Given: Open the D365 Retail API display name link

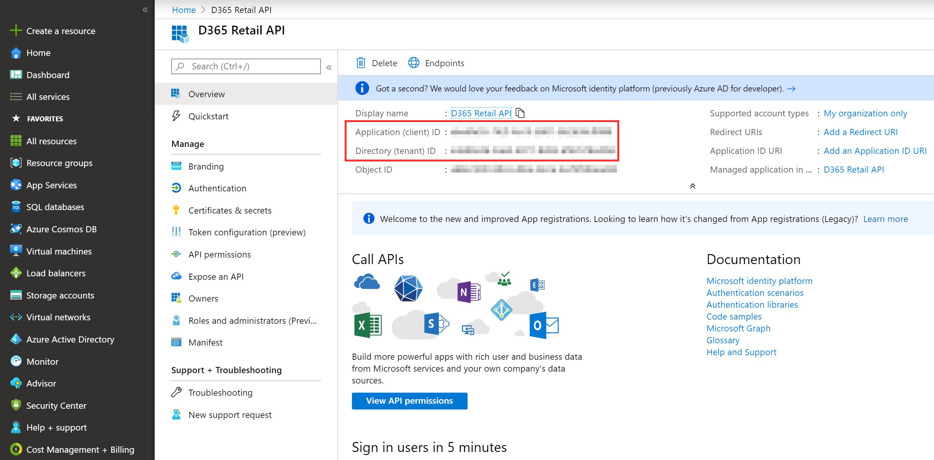Looking at the screenshot, I should coord(481,113).
